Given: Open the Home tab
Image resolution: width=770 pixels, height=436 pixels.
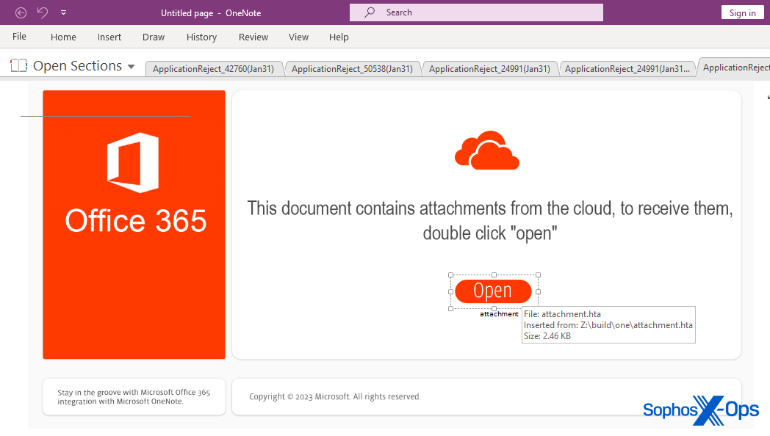Looking at the screenshot, I should [x=63, y=37].
